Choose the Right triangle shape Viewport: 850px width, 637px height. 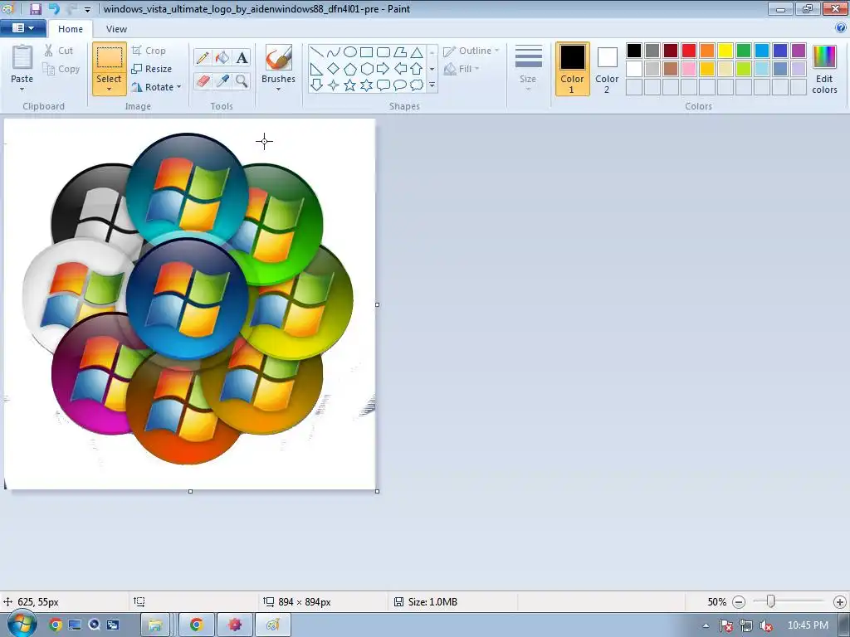(317, 69)
